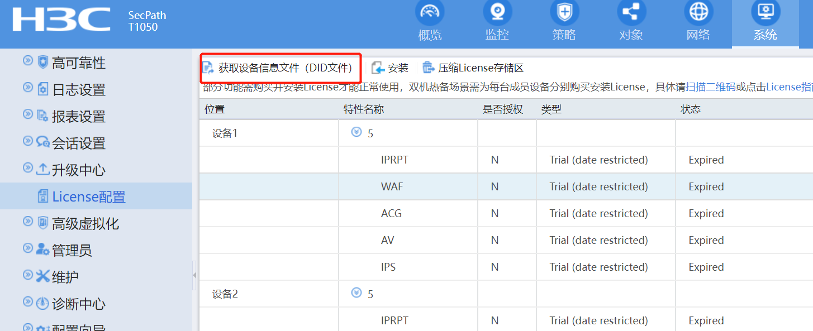Open the network globe icon (网络)

pos(698,12)
